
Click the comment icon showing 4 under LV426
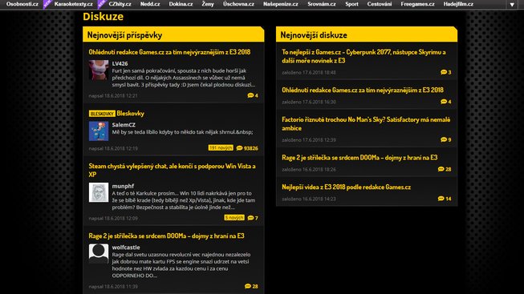click(253, 95)
